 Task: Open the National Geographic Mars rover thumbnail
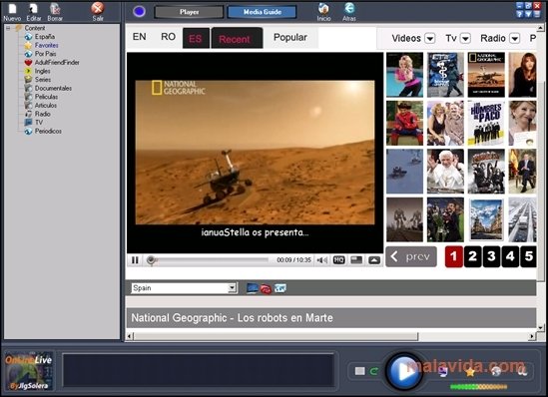tap(486, 75)
